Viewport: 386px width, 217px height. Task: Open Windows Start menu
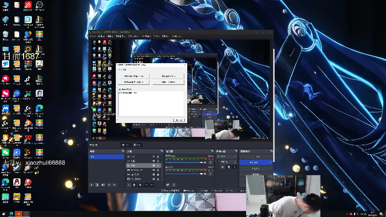tap(3, 214)
